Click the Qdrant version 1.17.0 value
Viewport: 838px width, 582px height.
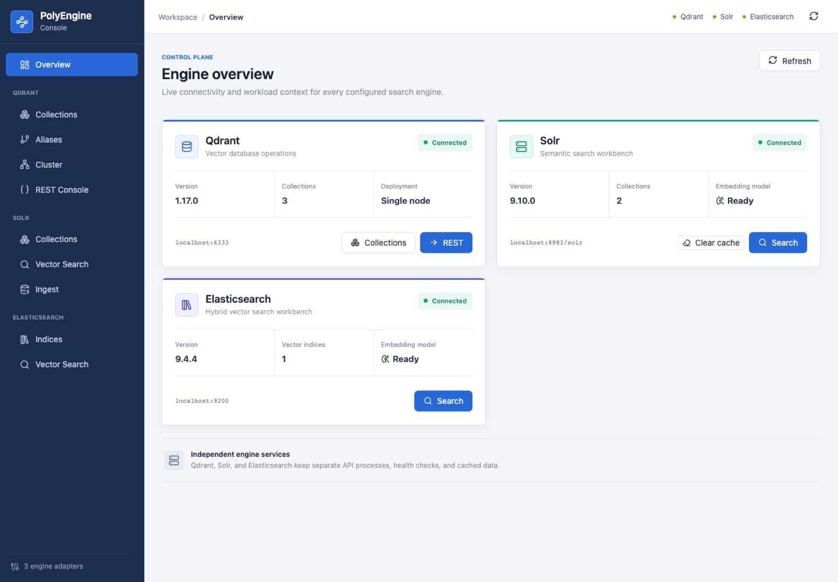(186, 201)
